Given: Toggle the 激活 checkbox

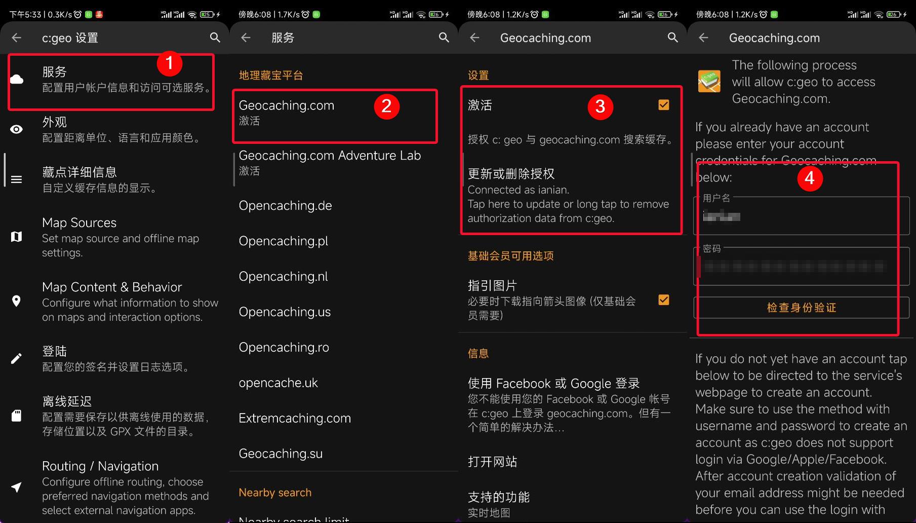Looking at the screenshot, I should click(x=664, y=105).
